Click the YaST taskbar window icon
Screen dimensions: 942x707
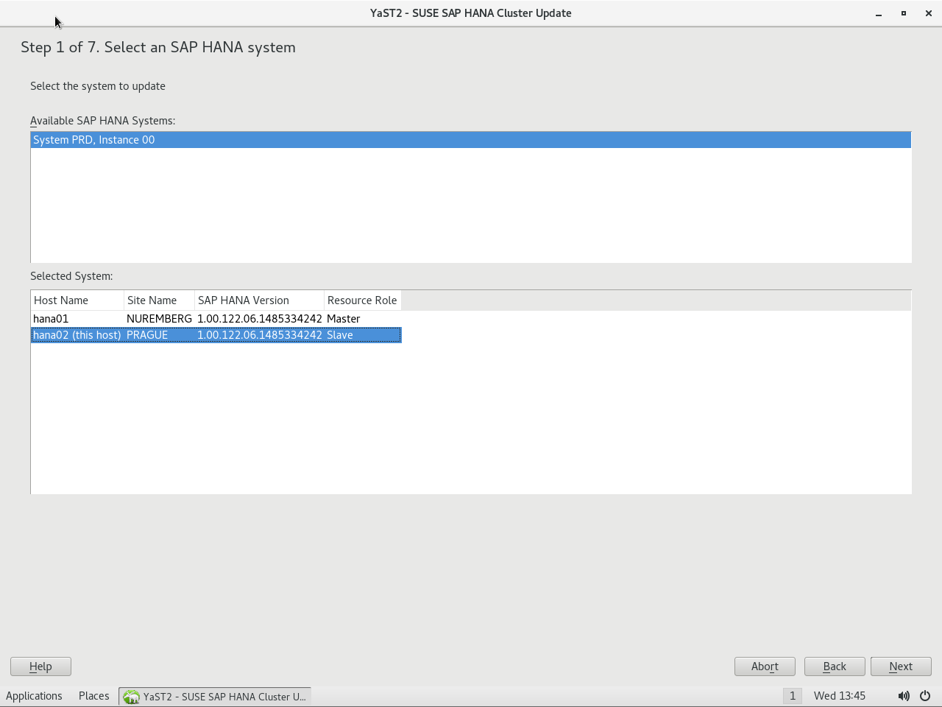point(132,697)
